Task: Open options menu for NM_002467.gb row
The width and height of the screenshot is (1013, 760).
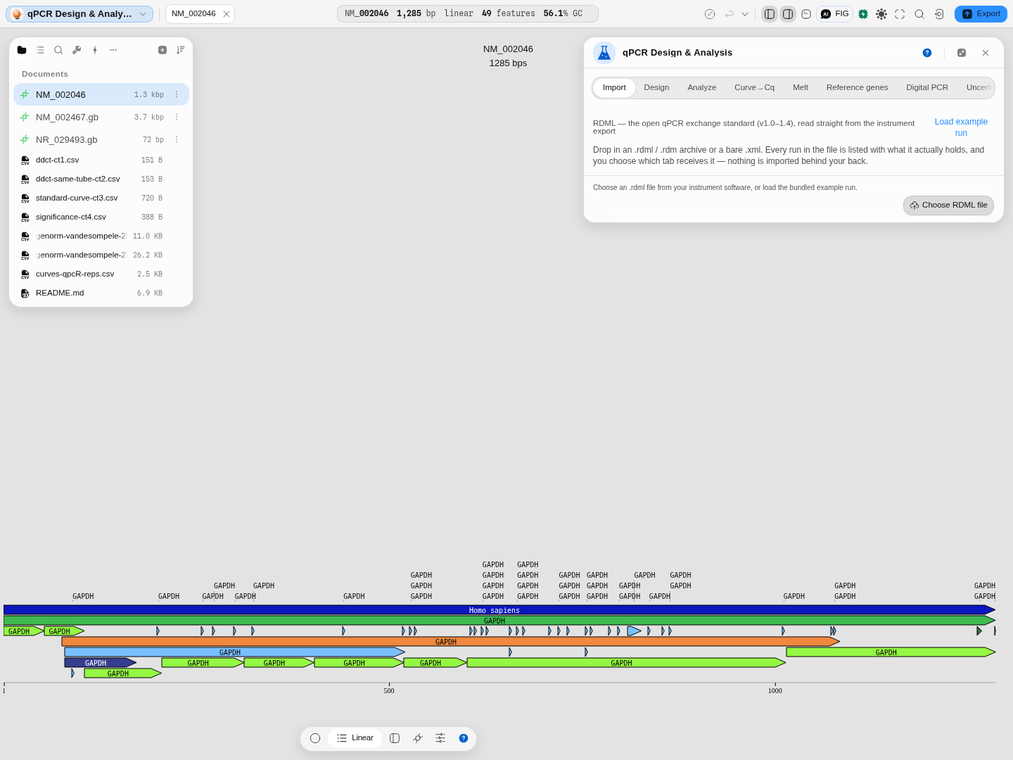Action: tap(177, 117)
